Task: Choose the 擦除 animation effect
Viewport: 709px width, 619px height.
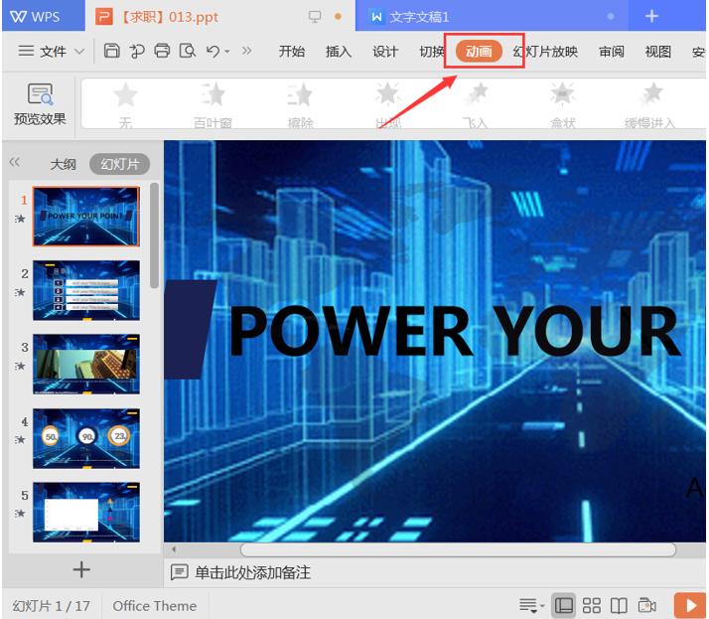Action: (300, 105)
